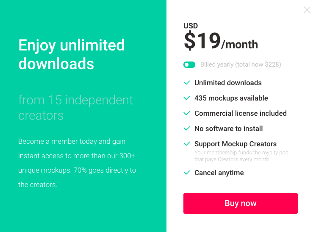
Task: Click the USD currency label
Action: [191, 26]
